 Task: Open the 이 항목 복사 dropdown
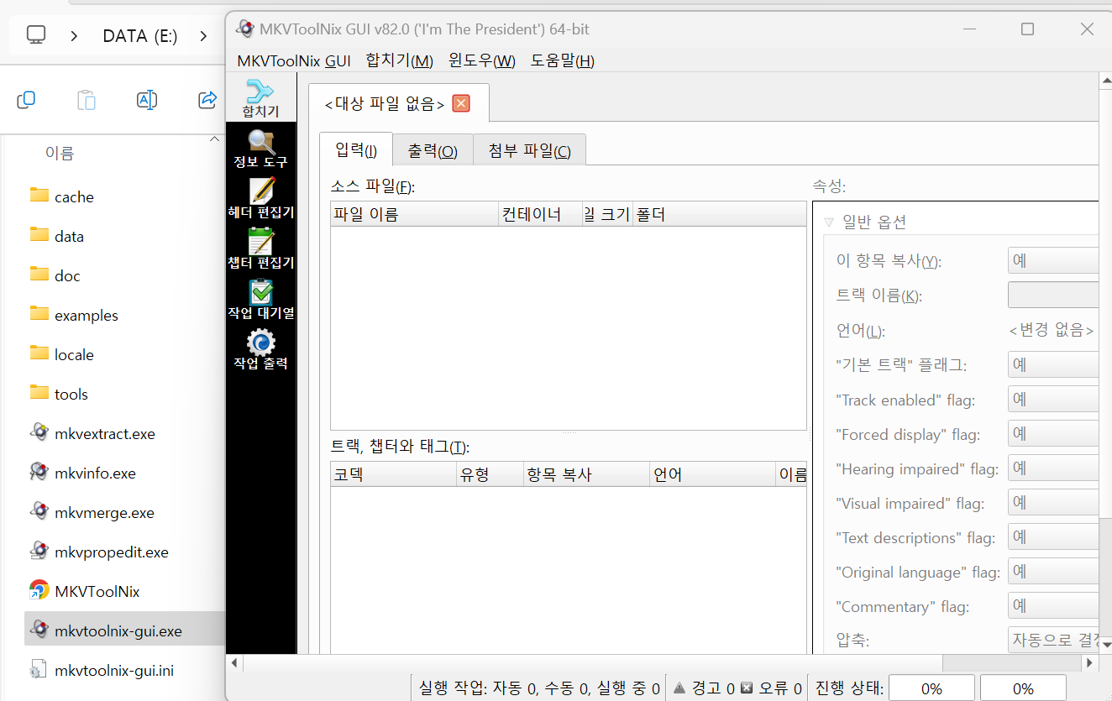(1053, 260)
